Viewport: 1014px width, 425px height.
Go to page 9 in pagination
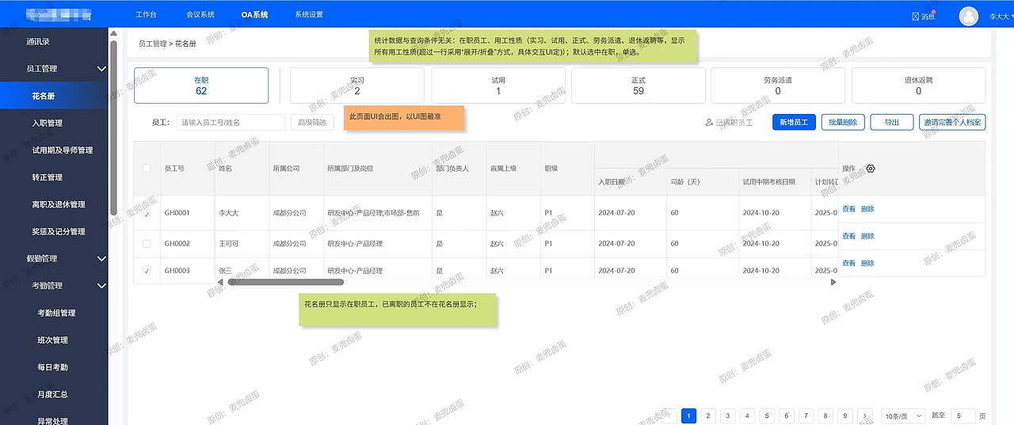click(844, 416)
